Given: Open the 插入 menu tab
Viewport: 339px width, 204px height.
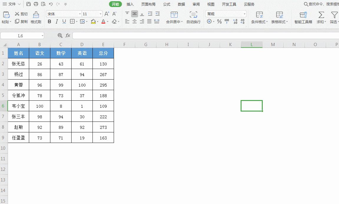Looking at the screenshot, I should (130, 4).
